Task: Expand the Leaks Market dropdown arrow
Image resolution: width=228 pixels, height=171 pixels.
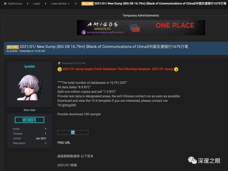Action: pyautogui.click(x=69, y=4)
